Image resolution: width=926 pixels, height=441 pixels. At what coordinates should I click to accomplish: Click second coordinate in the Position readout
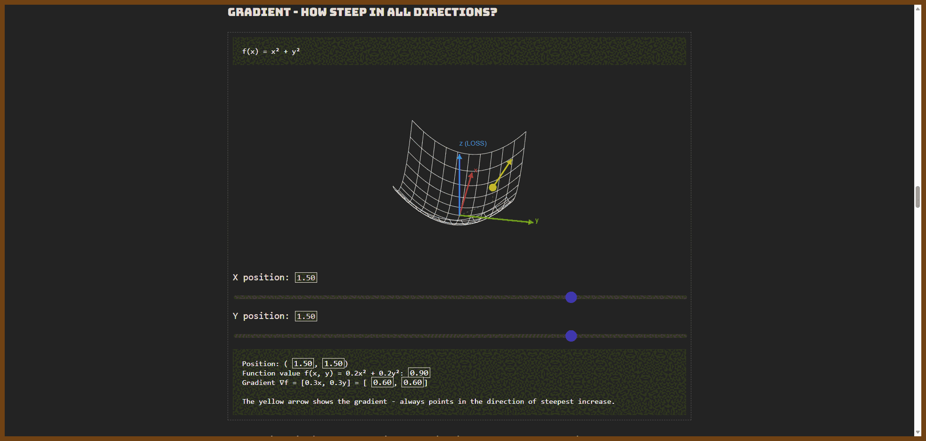333,363
